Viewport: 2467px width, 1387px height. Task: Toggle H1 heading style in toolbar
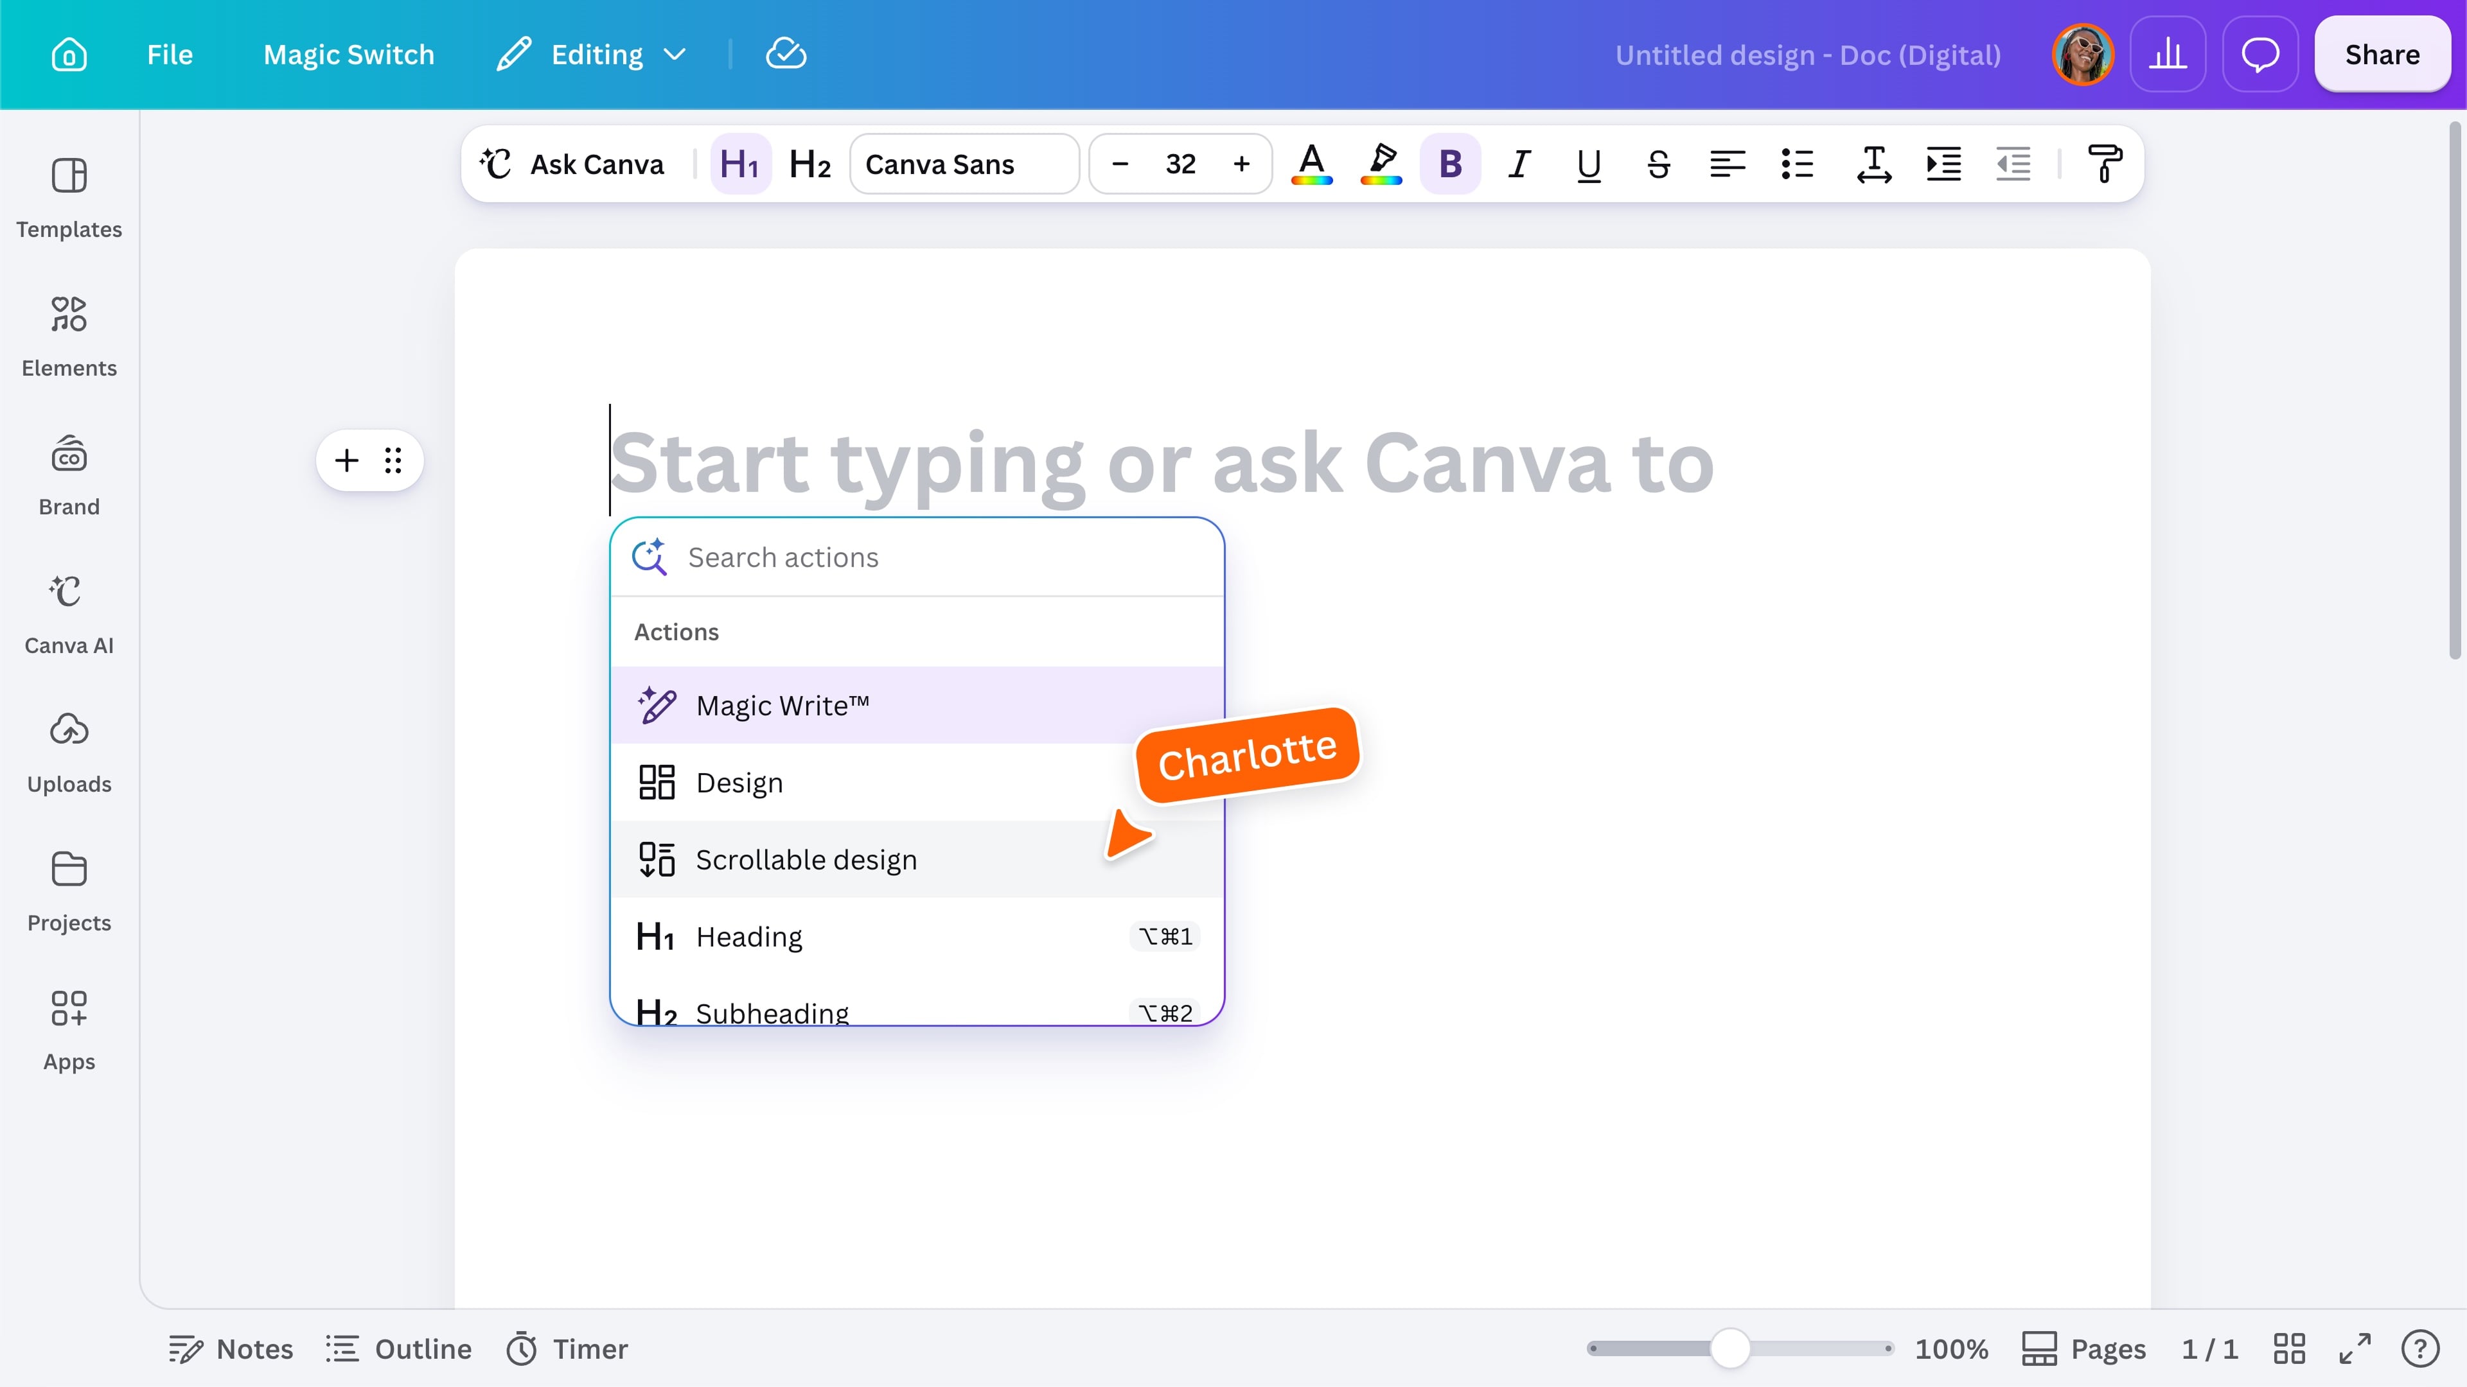(x=740, y=164)
